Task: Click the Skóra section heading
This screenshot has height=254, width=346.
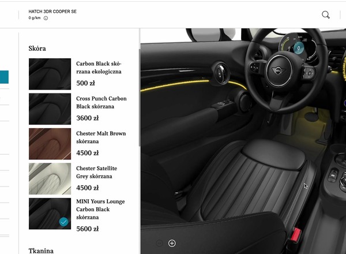Action: point(37,48)
